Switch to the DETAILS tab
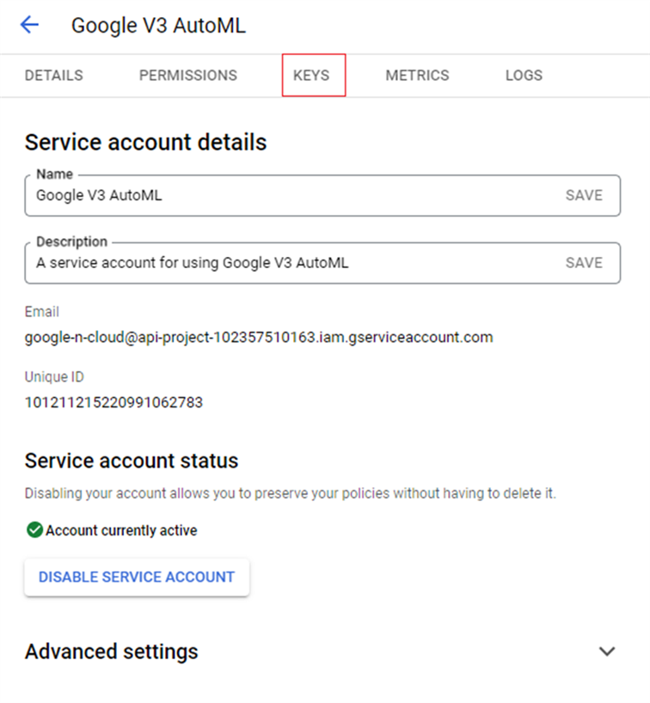 [x=54, y=76]
